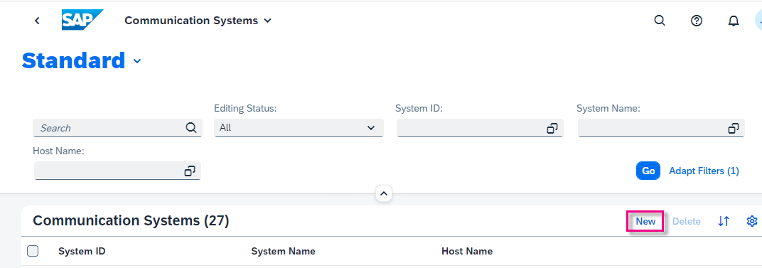Create a New communication system
This screenshot has width=762, height=268.
click(645, 221)
